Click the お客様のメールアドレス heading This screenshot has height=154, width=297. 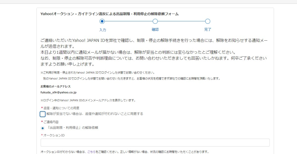pyautogui.click(x=56, y=86)
